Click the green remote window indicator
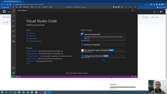The image size is (167, 94). click(x=13, y=77)
